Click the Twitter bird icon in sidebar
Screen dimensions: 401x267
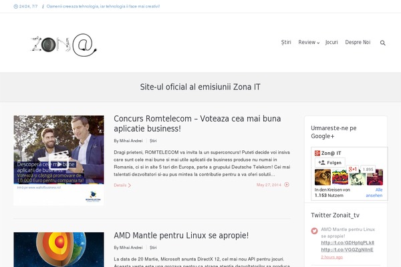[314, 231]
